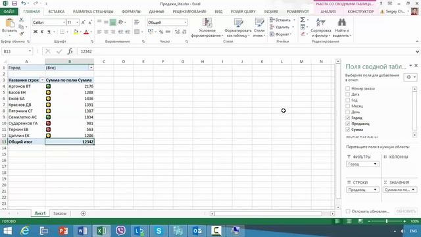The width and height of the screenshot is (421, 237).
Task: Add a new sheet with plus icon
Action: (x=84, y=213)
